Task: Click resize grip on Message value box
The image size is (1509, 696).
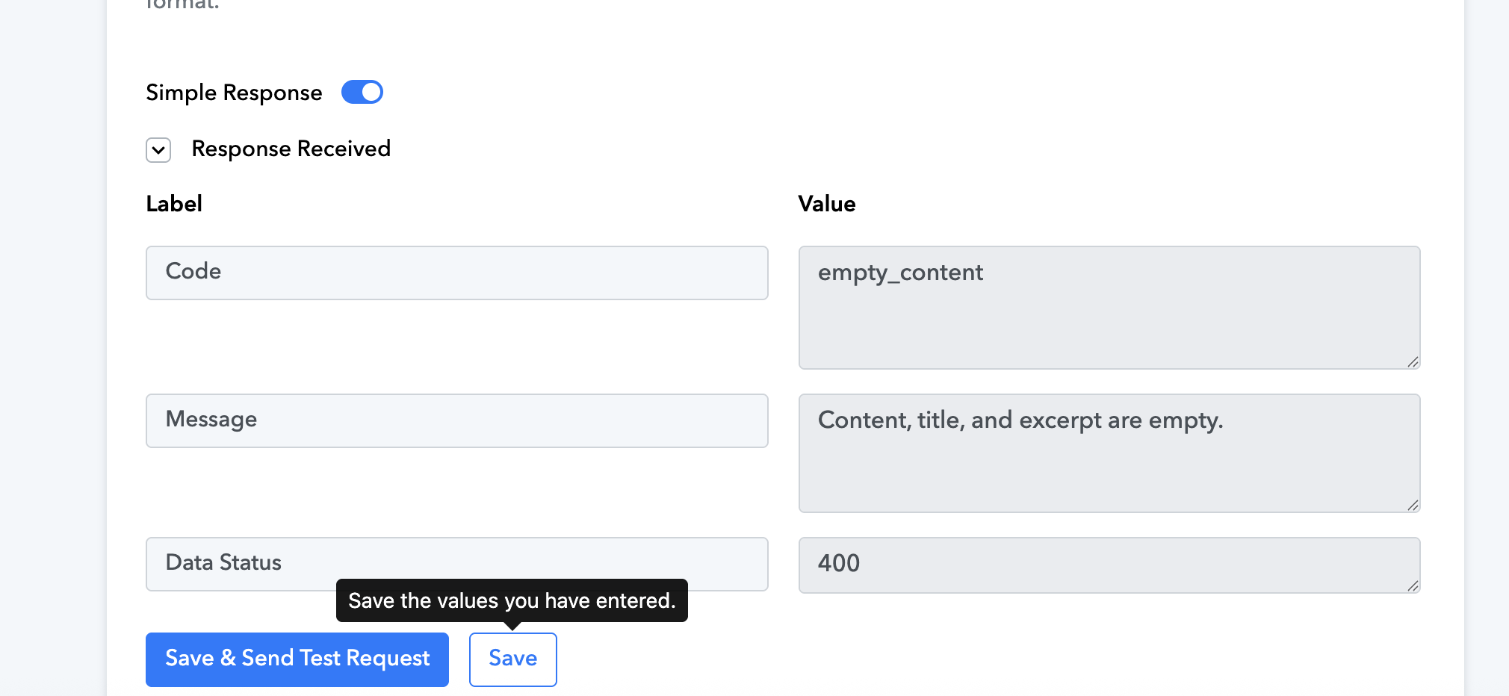Action: [1413, 505]
